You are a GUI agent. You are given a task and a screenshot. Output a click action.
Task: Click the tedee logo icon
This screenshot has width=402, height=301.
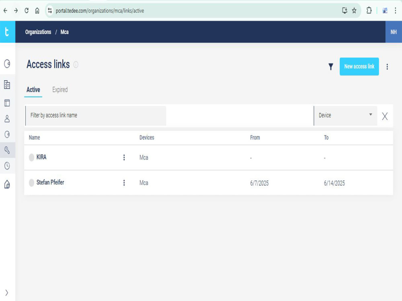(7, 32)
